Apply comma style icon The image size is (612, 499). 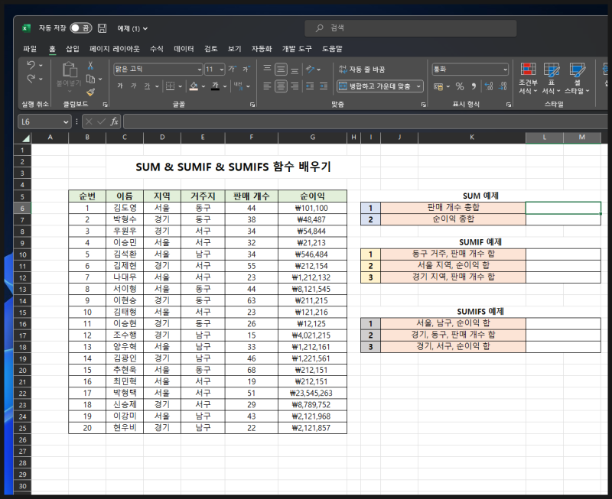pyautogui.click(x=474, y=86)
